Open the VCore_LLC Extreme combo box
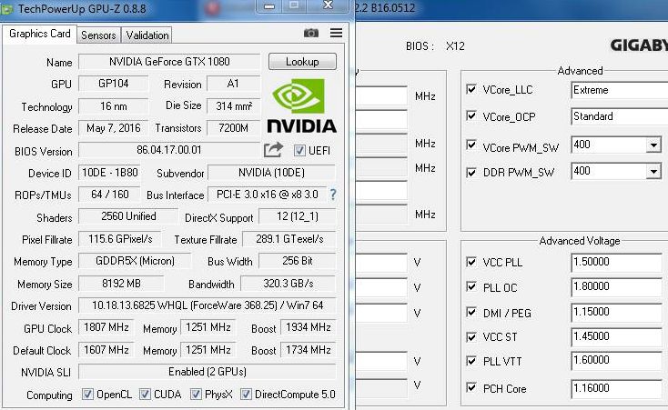 pos(620,90)
